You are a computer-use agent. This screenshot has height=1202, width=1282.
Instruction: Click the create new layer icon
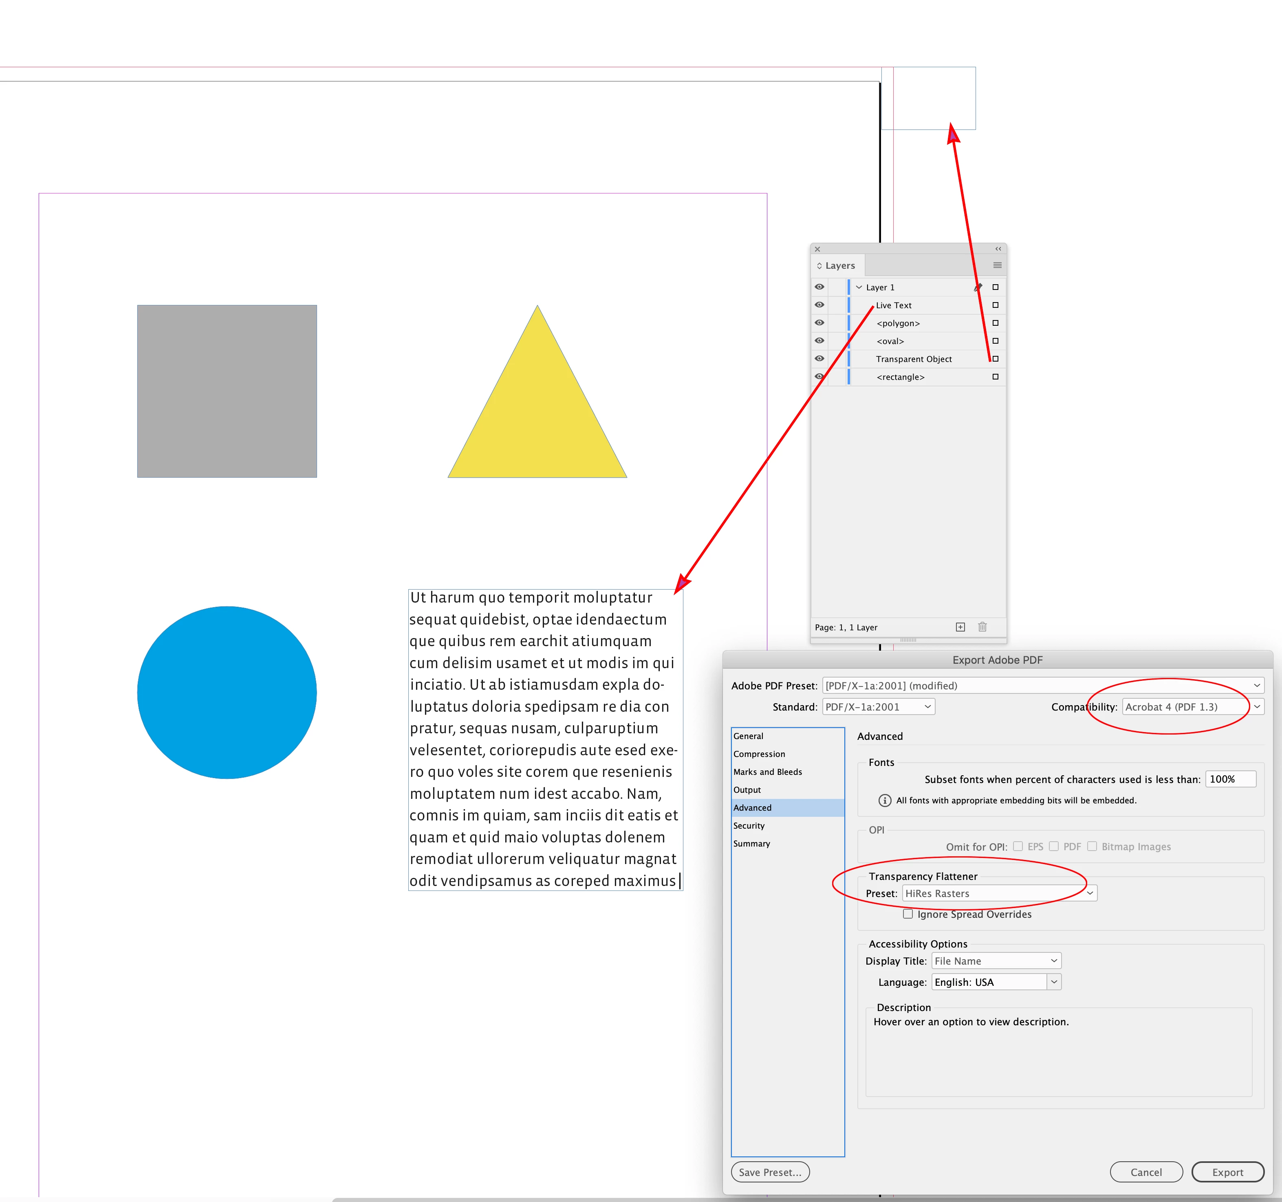960,627
